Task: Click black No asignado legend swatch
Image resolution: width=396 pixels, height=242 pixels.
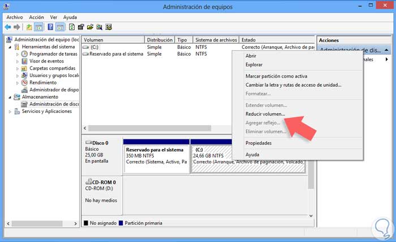Action: [x=86, y=223]
